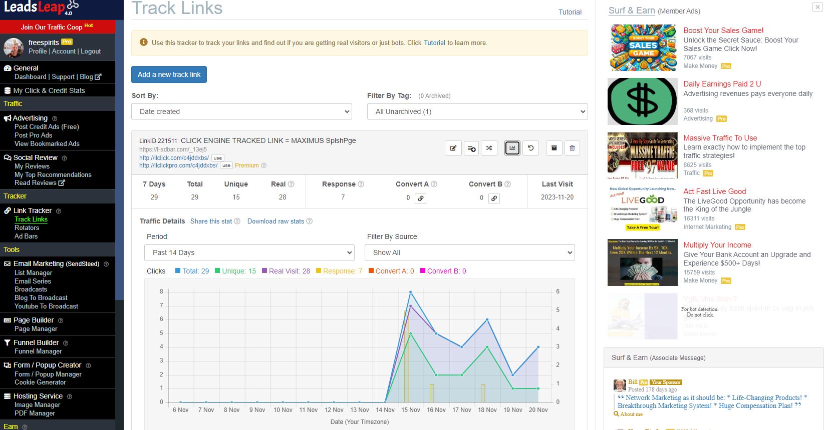Viewport: 828px width, 430px height.
Task: Click the help icon beside Convert A header
Action: 434,184
